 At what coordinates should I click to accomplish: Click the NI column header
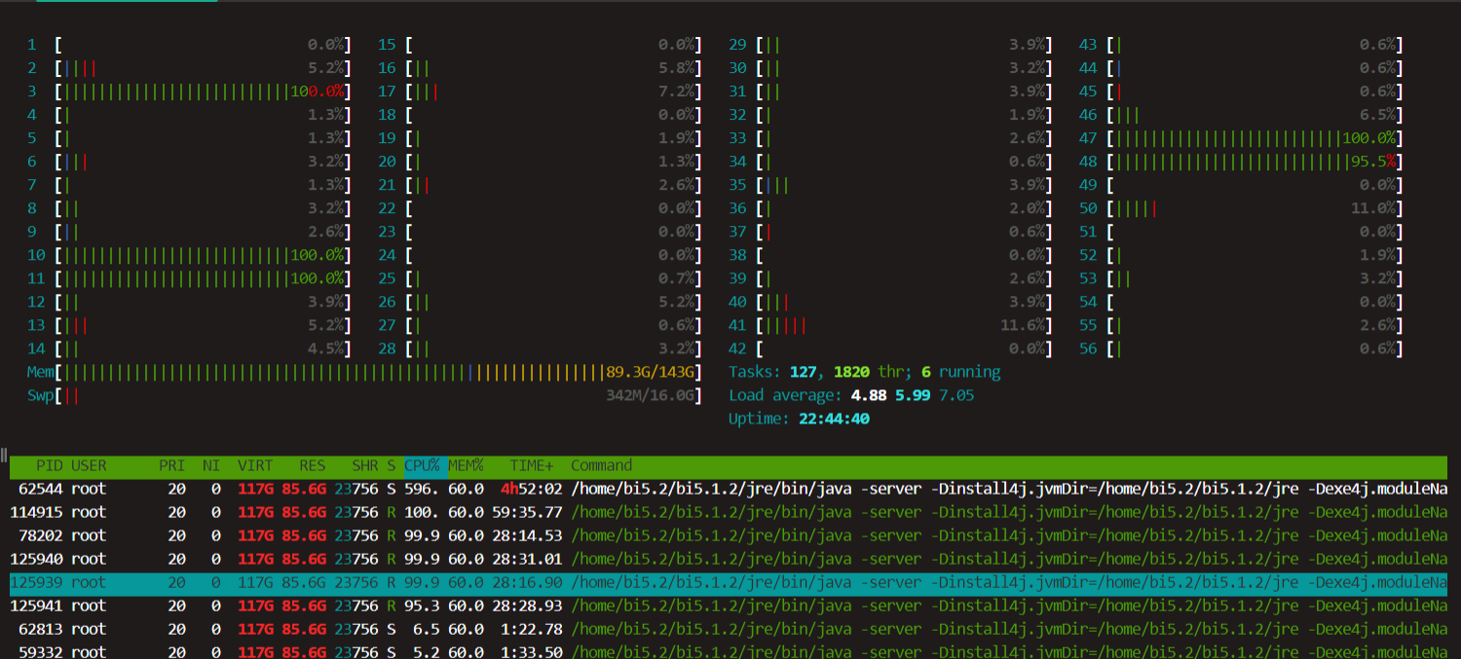pyautogui.click(x=212, y=465)
